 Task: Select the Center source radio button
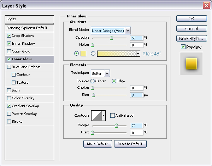93,81
